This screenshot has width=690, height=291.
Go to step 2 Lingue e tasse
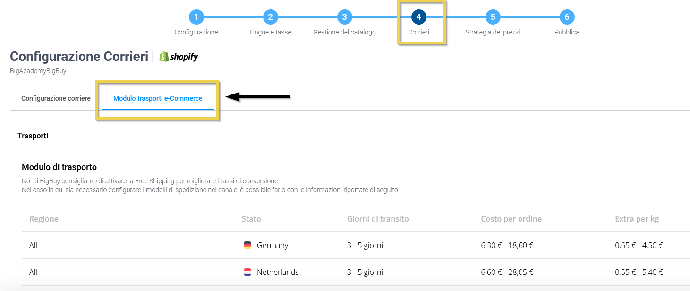[x=270, y=17]
